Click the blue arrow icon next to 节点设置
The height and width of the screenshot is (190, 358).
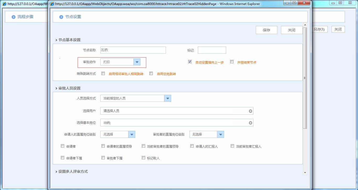[x=61, y=16]
